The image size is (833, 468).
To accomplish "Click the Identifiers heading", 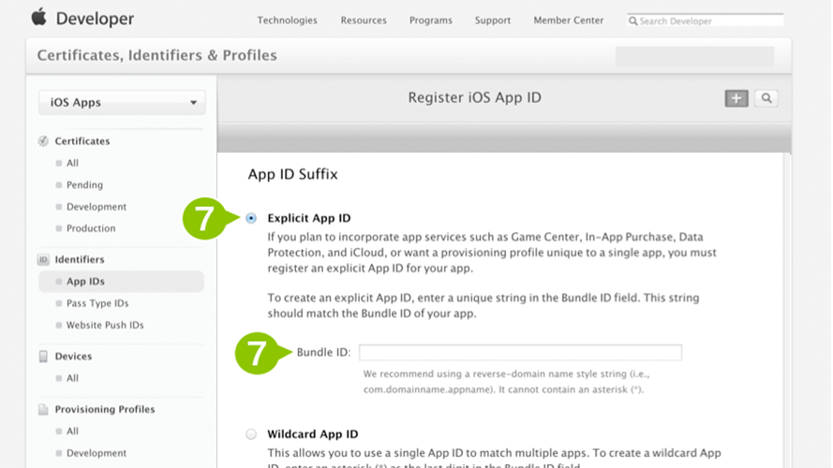I will [x=80, y=259].
